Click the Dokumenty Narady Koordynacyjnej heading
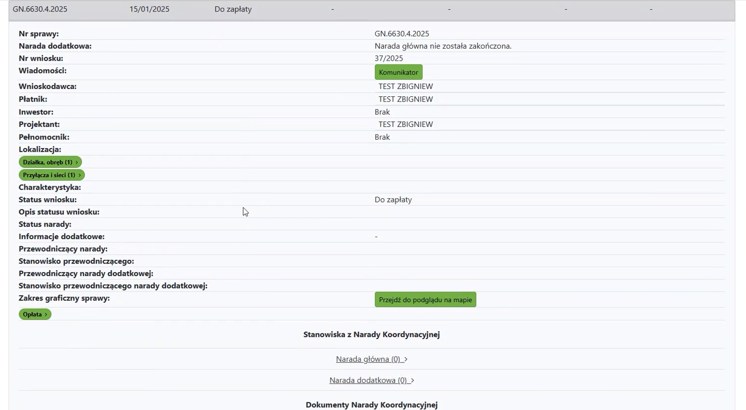Viewport: 746px width, 410px height. coord(371,405)
